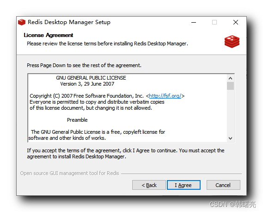
Task: Cancel the Redis Desktop Manager setup
Action: click(223, 185)
